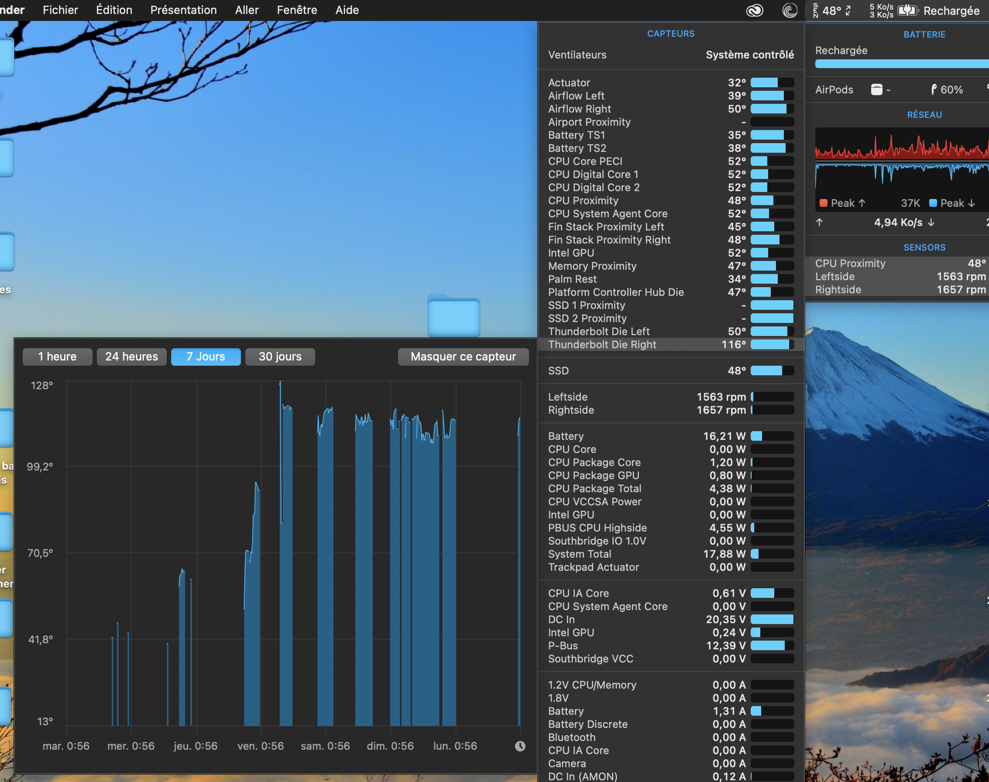This screenshot has height=782, width=989.
Task: Open the Fichier menu
Action: (60, 10)
